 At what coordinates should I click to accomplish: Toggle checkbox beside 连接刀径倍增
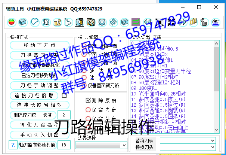click(64, 95)
